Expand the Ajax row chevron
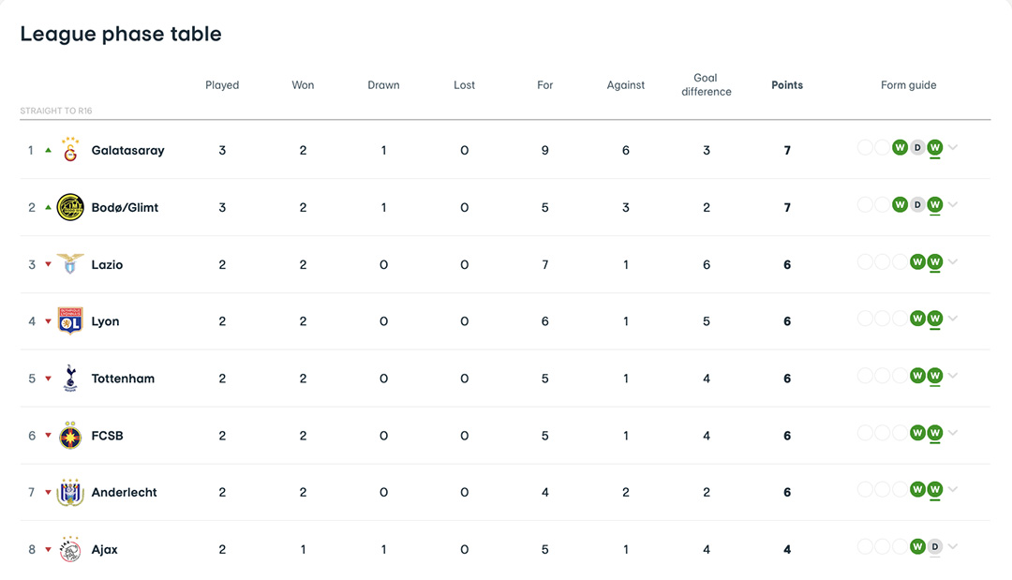The image size is (1012, 580). (x=953, y=547)
